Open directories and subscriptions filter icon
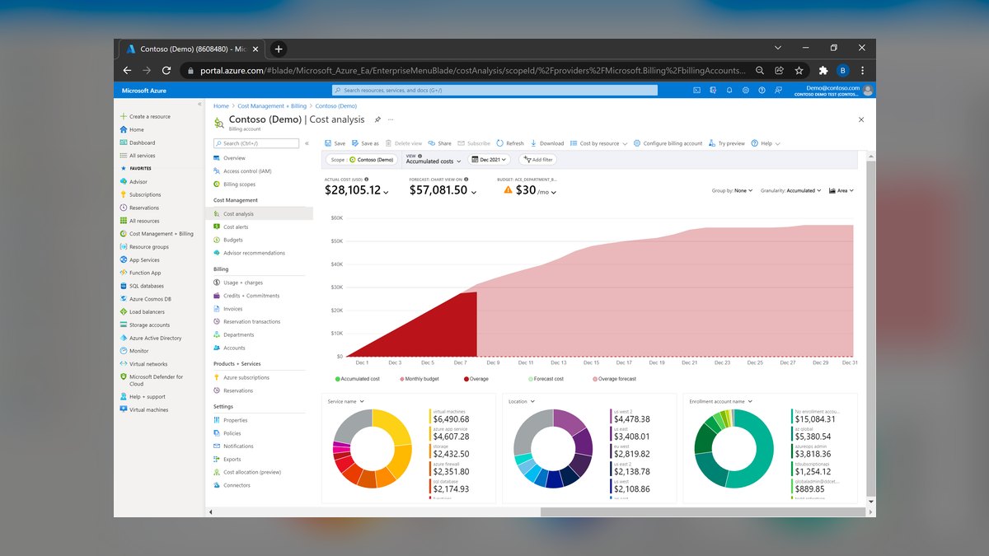The height and width of the screenshot is (556, 989). point(713,90)
